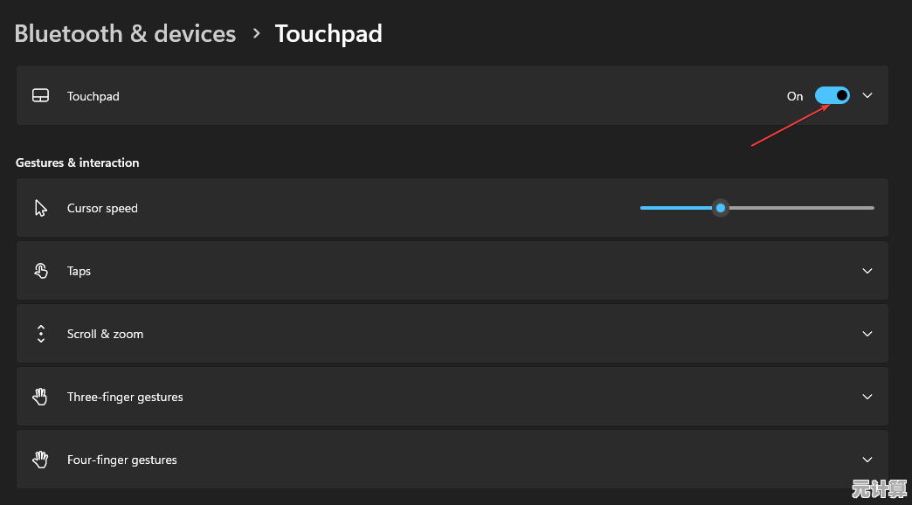
Task: Expand Three-finger gestures with its chevron
Action: pos(867,397)
